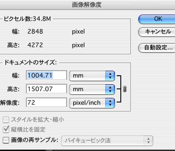Click the ドキュメントのサイズ: label

pyautogui.click(x=30, y=62)
